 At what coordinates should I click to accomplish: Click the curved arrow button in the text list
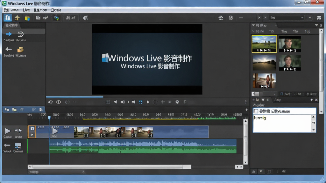(314, 123)
